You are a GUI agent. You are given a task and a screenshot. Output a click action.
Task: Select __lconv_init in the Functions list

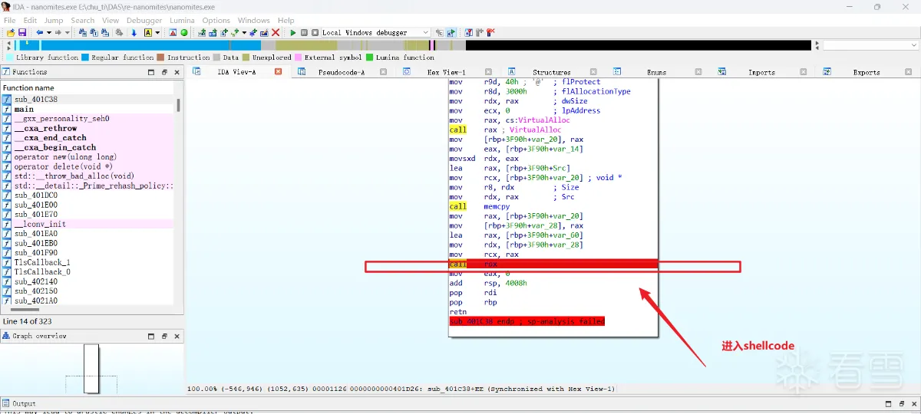coord(87,224)
